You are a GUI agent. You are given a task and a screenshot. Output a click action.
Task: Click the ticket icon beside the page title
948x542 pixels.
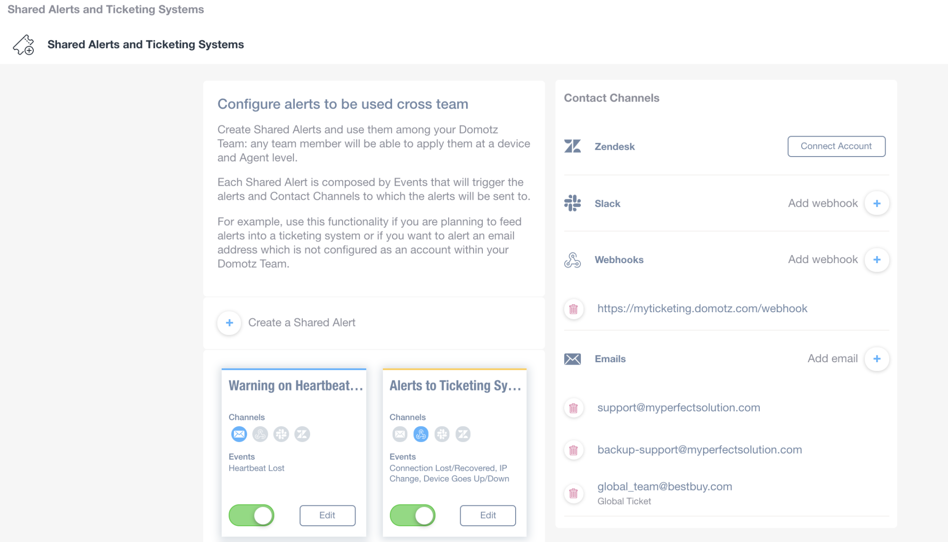tap(24, 45)
